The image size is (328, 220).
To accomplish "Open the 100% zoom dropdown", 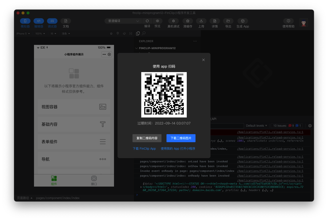I will tap(40, 34).
